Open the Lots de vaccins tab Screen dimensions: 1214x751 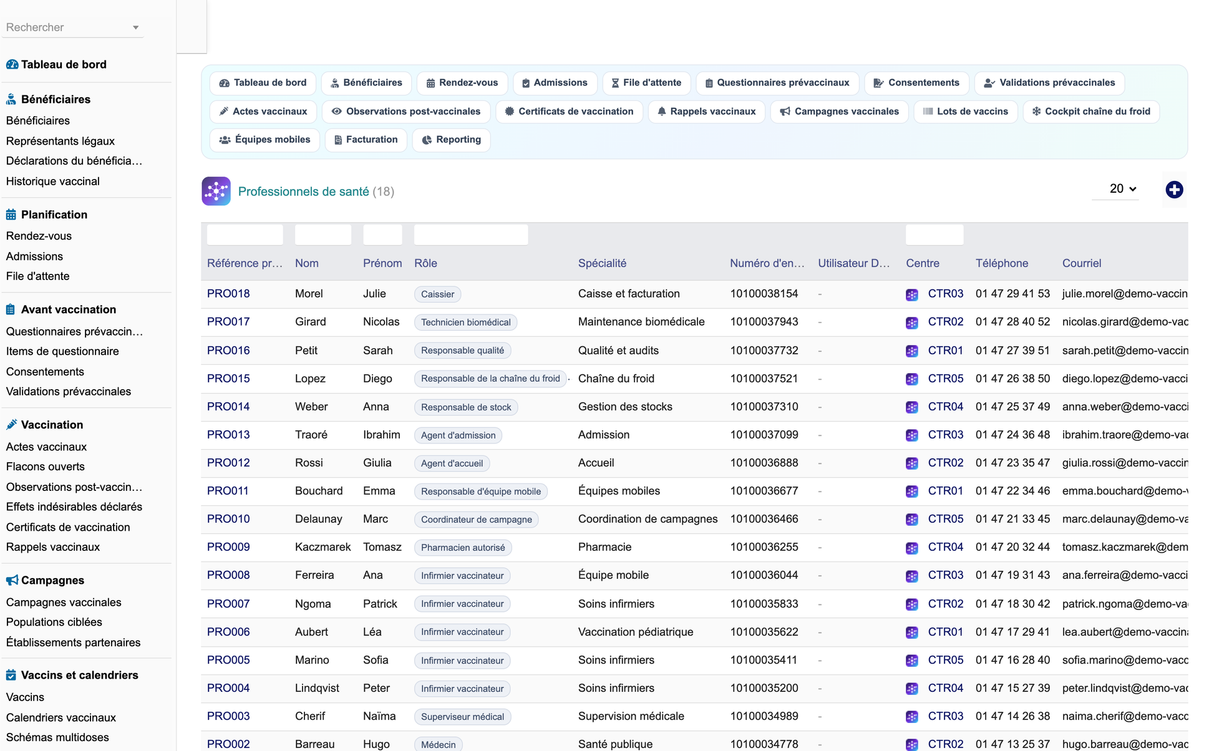[x=966, y=112]
